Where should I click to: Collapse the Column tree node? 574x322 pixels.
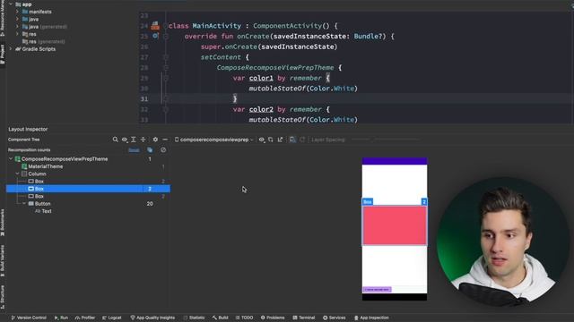17,174
